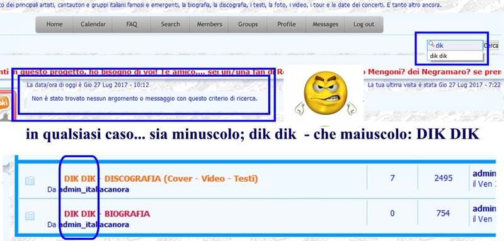The image size is (504, 241).
Task: Click folder icon beside BIOGRAFIA topic
Action: [30, 216]
